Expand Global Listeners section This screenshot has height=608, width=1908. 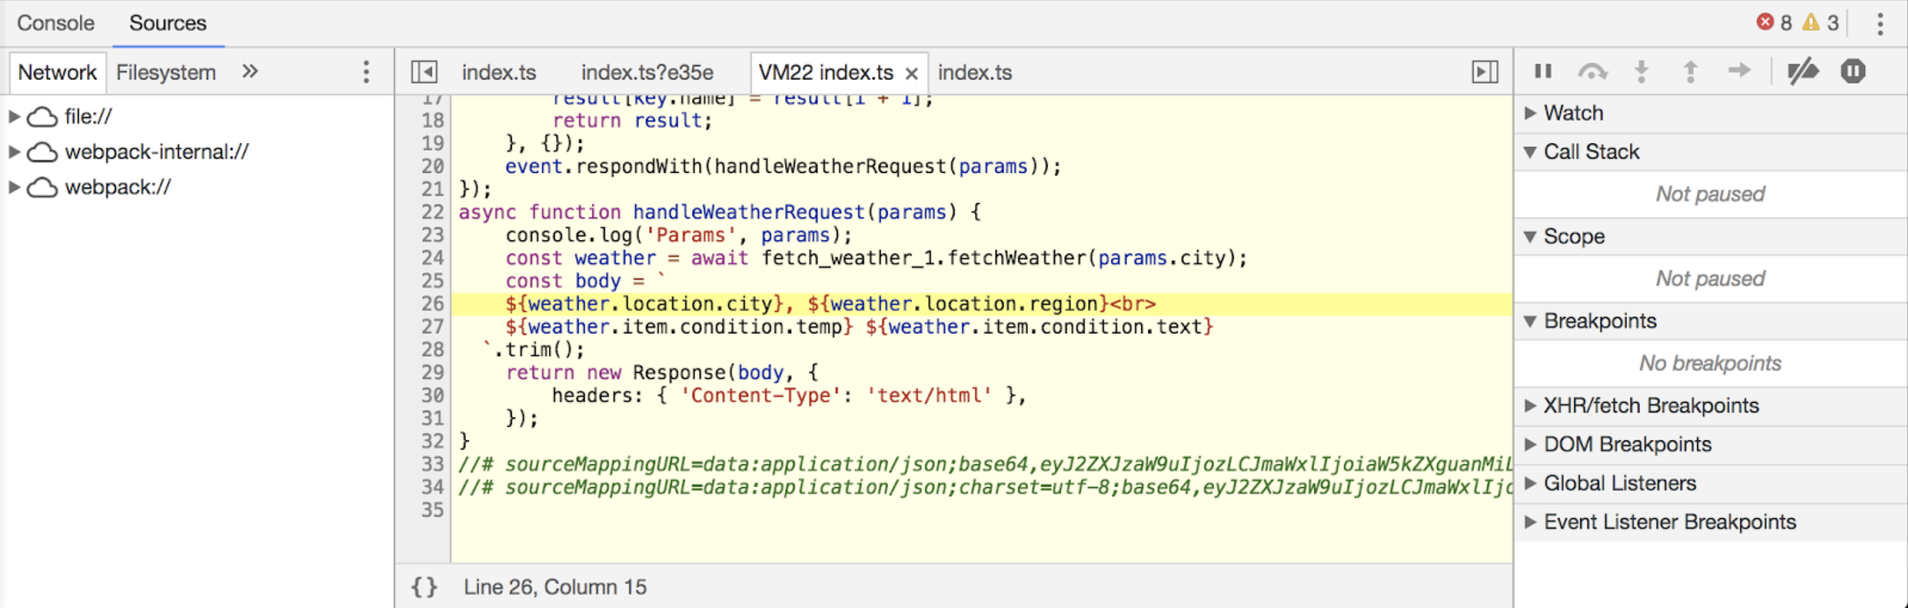[1530, 483]
